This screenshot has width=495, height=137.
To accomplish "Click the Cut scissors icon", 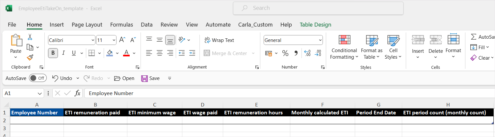I will (30, 37).
